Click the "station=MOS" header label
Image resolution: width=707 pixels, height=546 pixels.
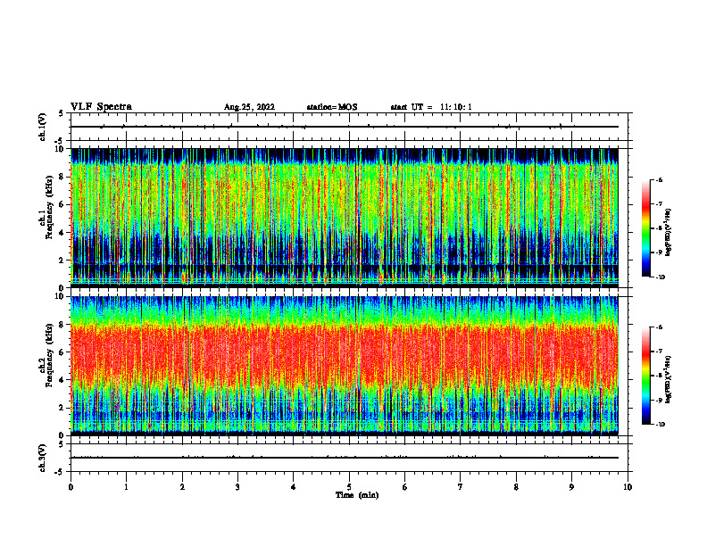(x=332, y=107)
